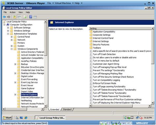This screenshot has height=125, width=156.
Task: Click the Computer Configuration icon in tree
Action: (8, 25)
